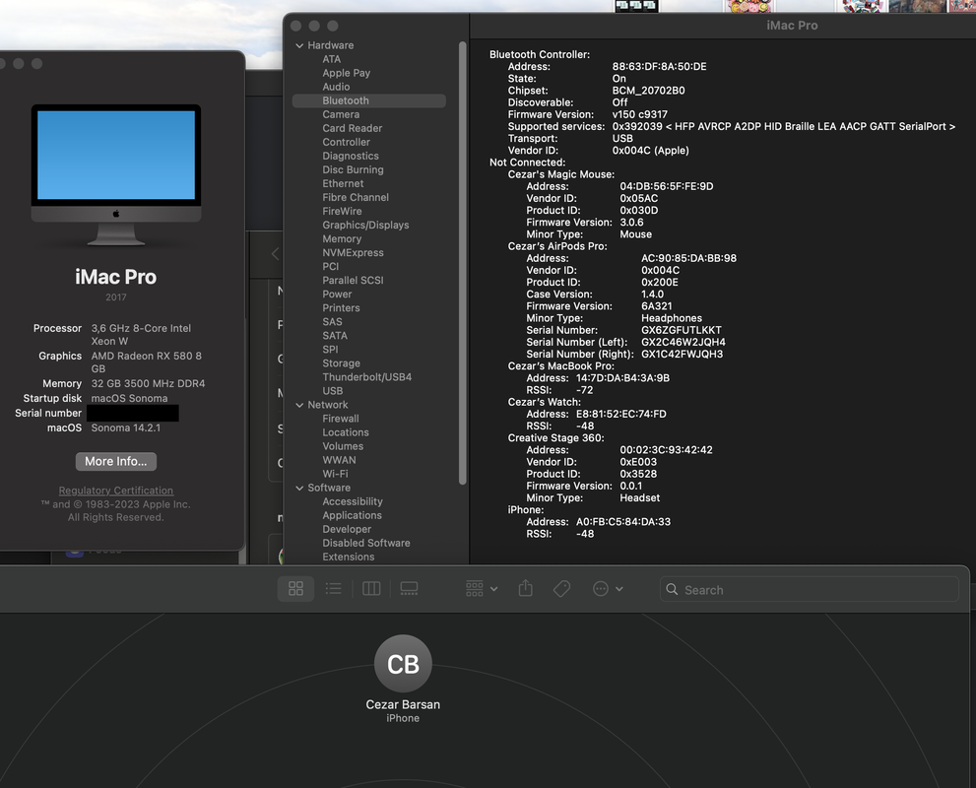Select Firewall under Network
This screenshot has height=788, width=976.
pos(341,419)
